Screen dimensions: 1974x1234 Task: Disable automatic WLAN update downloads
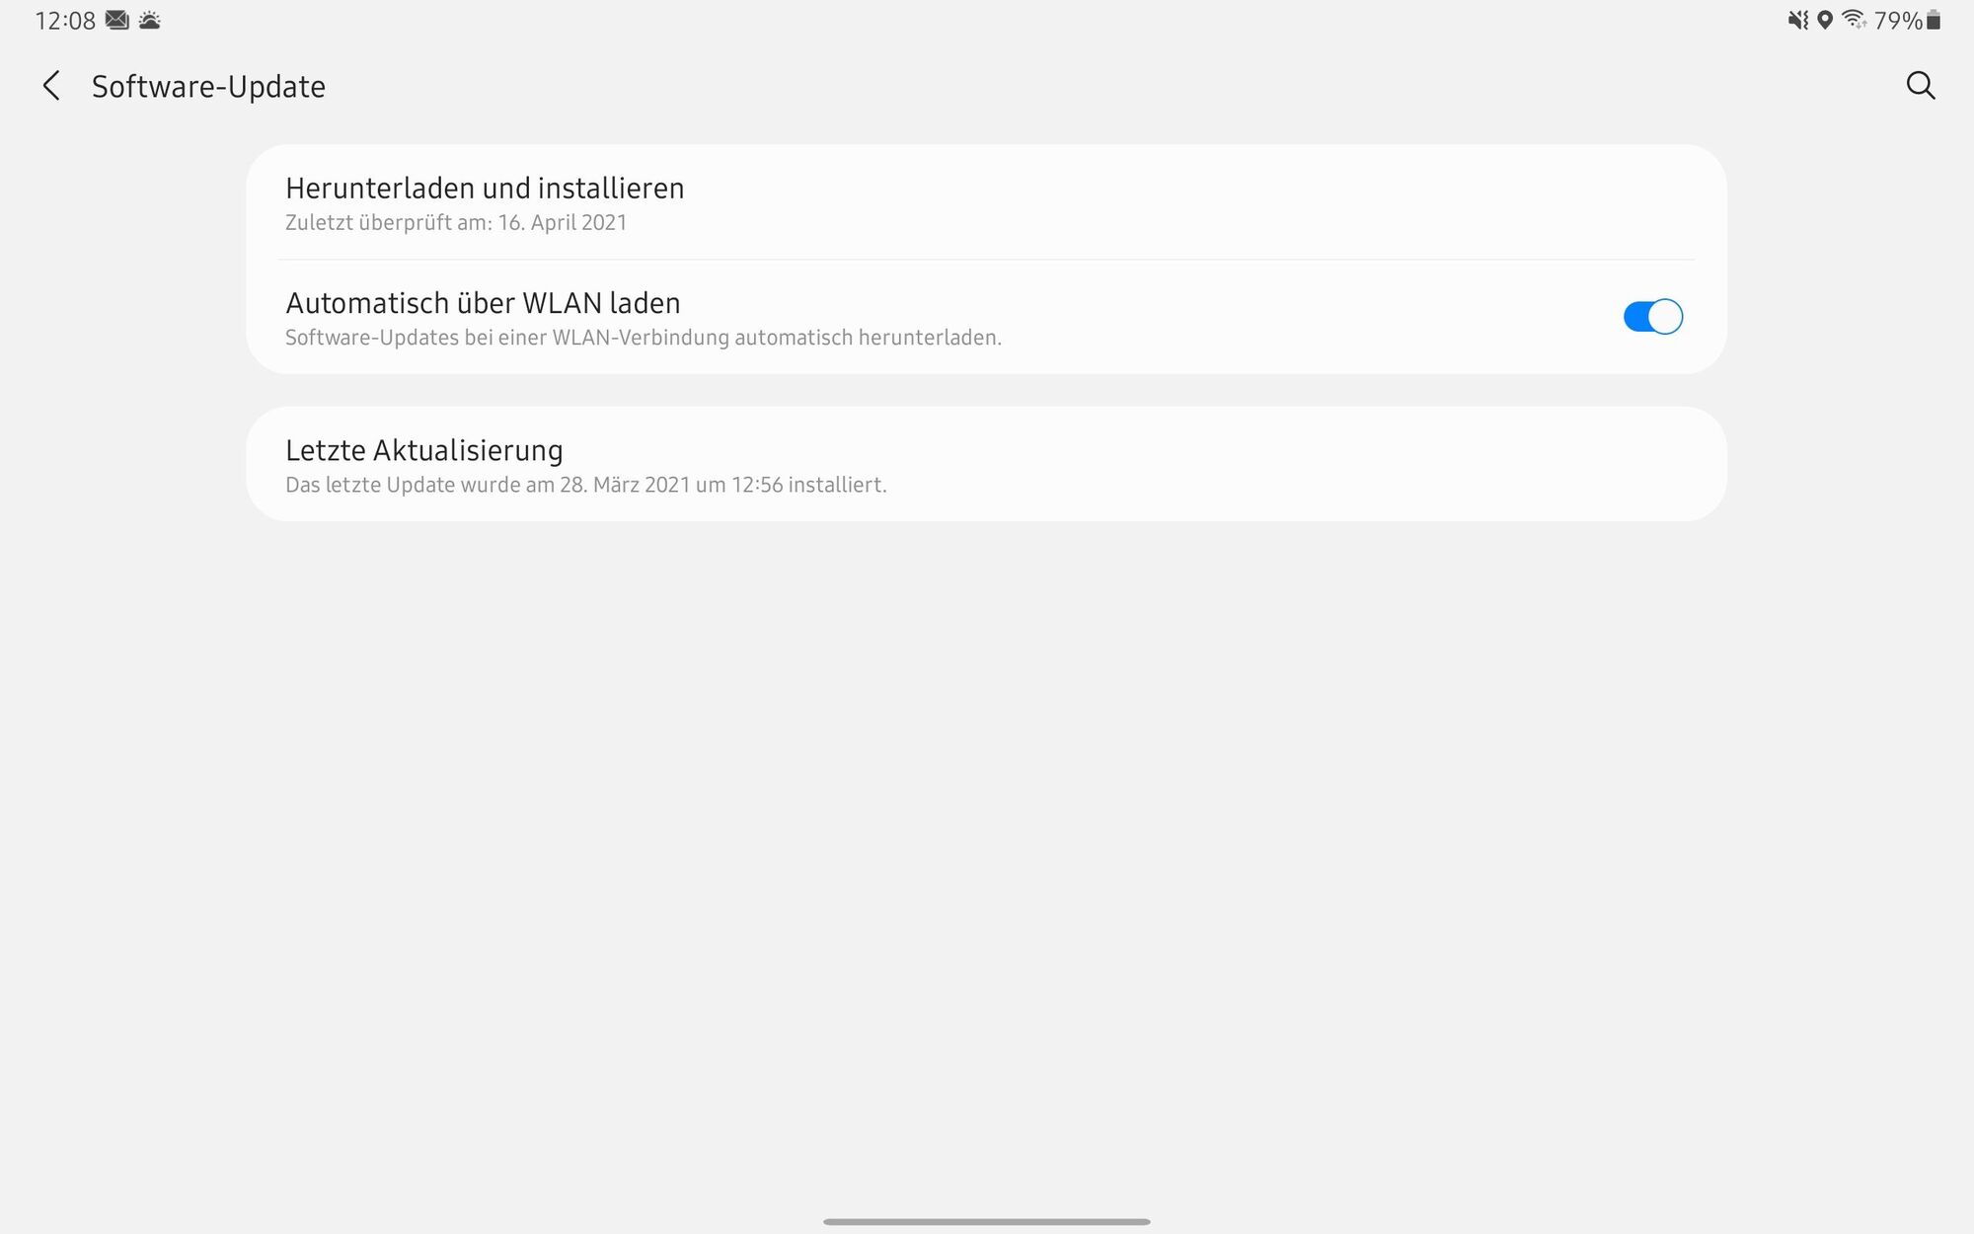pyautogui.click(x=1652, y=317)
